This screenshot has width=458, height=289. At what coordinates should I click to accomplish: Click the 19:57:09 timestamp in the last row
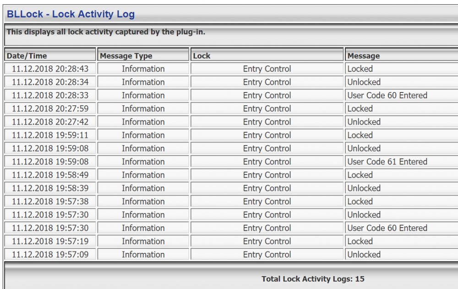[x=50, y=255]
